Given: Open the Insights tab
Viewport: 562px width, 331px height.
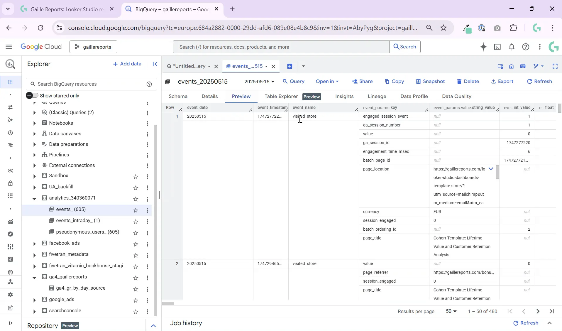Looking at the screenshot, I should point(344,96).
